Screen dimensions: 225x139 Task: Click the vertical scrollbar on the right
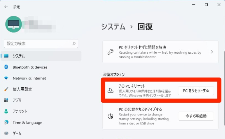click(224, 88)
